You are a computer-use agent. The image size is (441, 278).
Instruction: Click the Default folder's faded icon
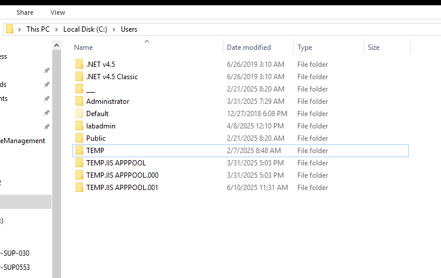pyautogui.click(x=79, y=113)
